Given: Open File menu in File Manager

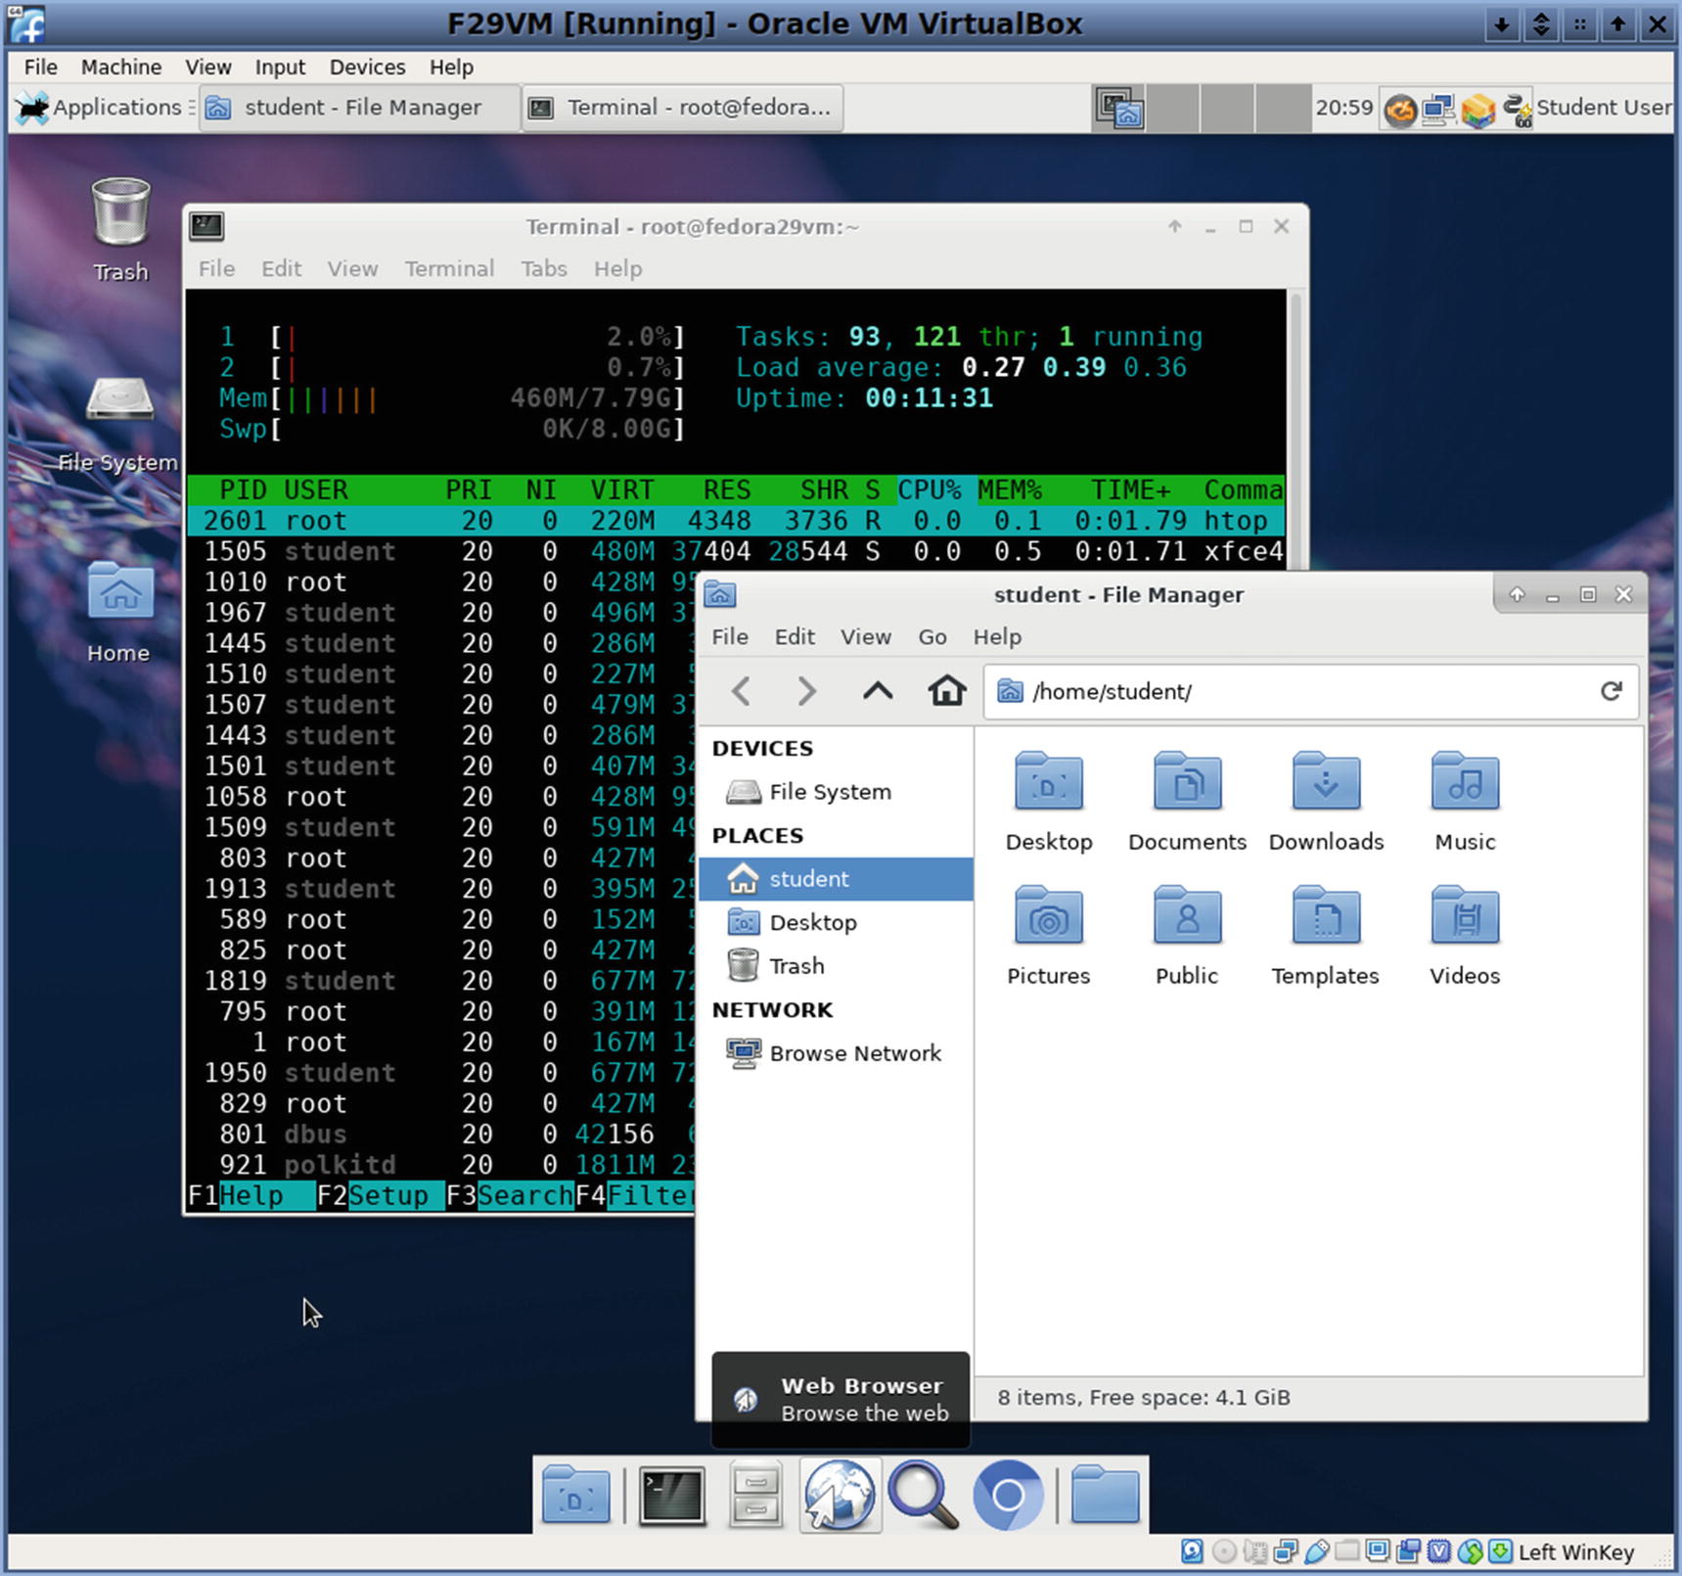Looking at the screenshot, I should click(x=730, y=637).
